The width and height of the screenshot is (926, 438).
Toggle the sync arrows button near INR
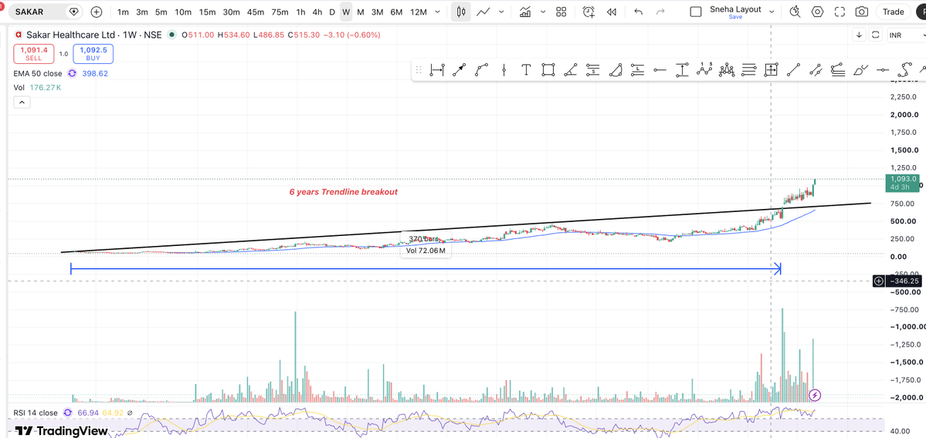click(x=876, y=35)
